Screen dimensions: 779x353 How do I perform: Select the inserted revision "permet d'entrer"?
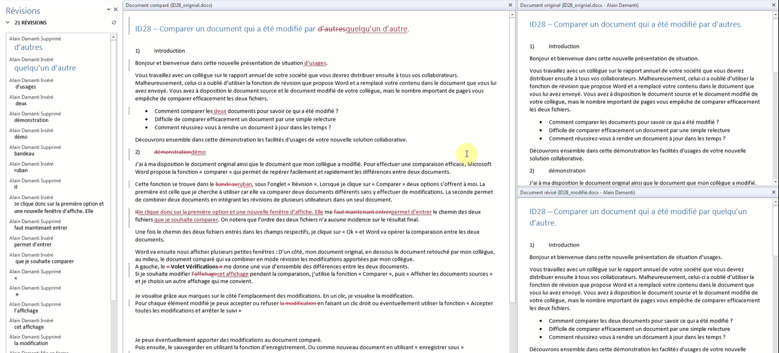[x=34, y=245]
